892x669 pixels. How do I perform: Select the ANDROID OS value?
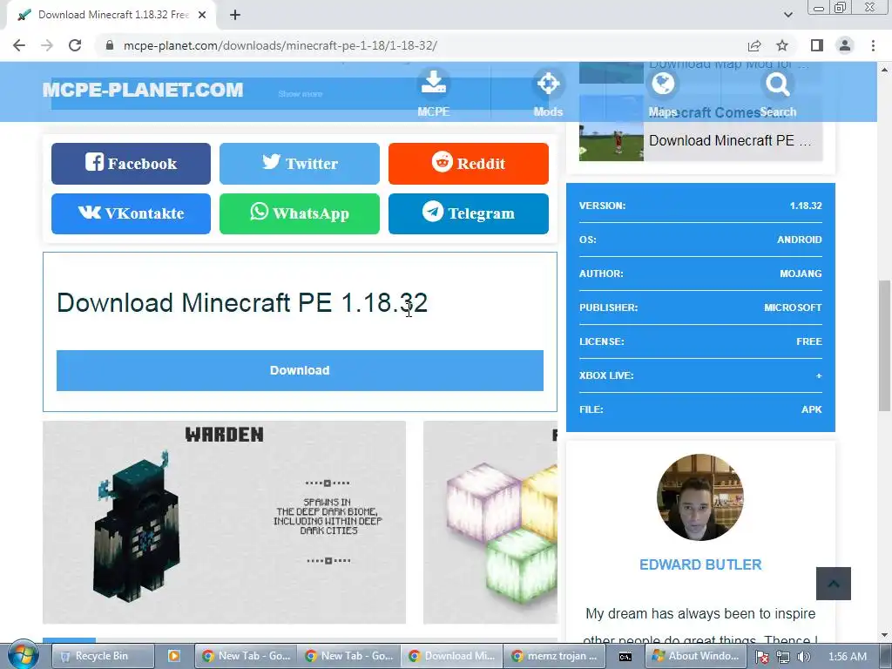(800, 240)
